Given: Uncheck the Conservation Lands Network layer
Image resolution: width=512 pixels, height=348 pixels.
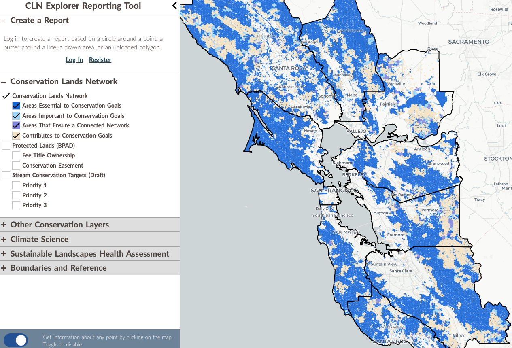Looking at the screenshot, I should point(6,96).
